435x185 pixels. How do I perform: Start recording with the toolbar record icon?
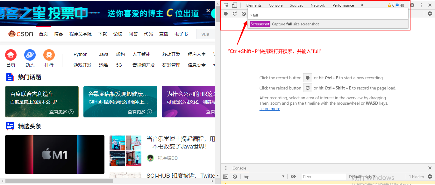[x=226, y=14]
